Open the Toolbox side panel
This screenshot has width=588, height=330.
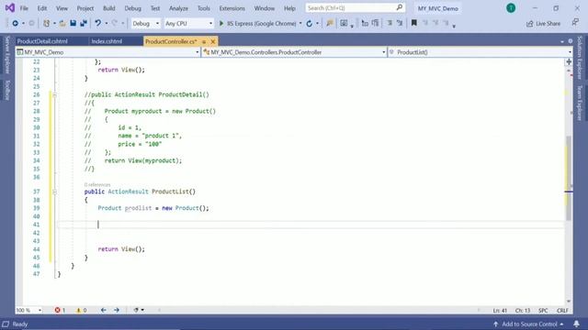click(6, 90)
